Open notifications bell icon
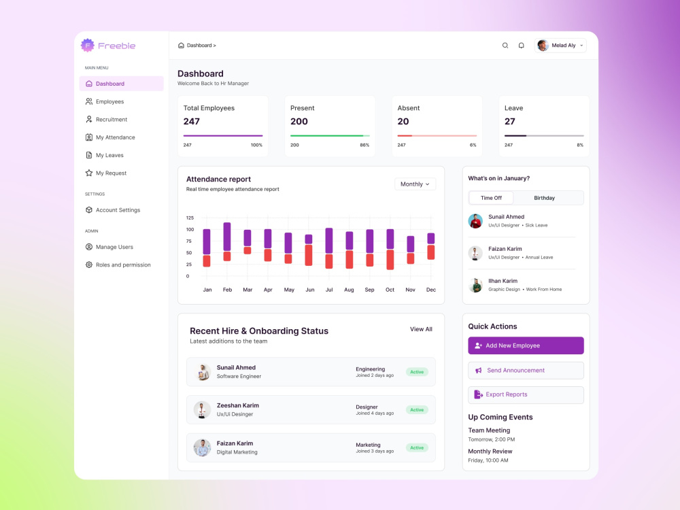The image size is (680, 510). click(522, 46)
